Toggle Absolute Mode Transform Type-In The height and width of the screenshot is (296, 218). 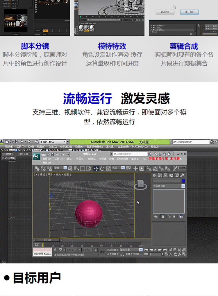coord(60,250)
